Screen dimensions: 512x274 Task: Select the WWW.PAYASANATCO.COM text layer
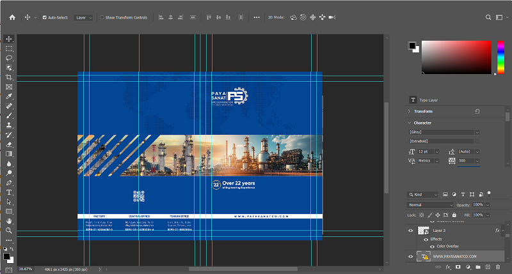[x=455, y=256]
